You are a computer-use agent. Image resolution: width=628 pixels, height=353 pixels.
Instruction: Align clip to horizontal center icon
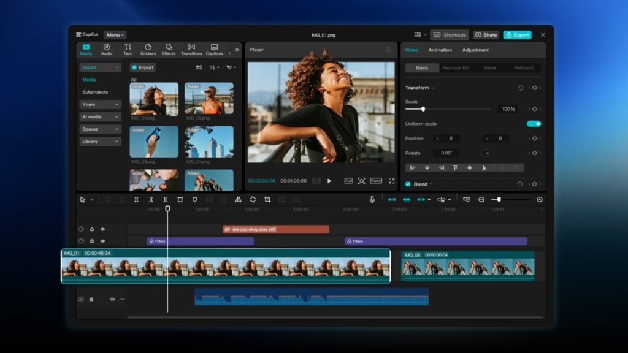427,168
